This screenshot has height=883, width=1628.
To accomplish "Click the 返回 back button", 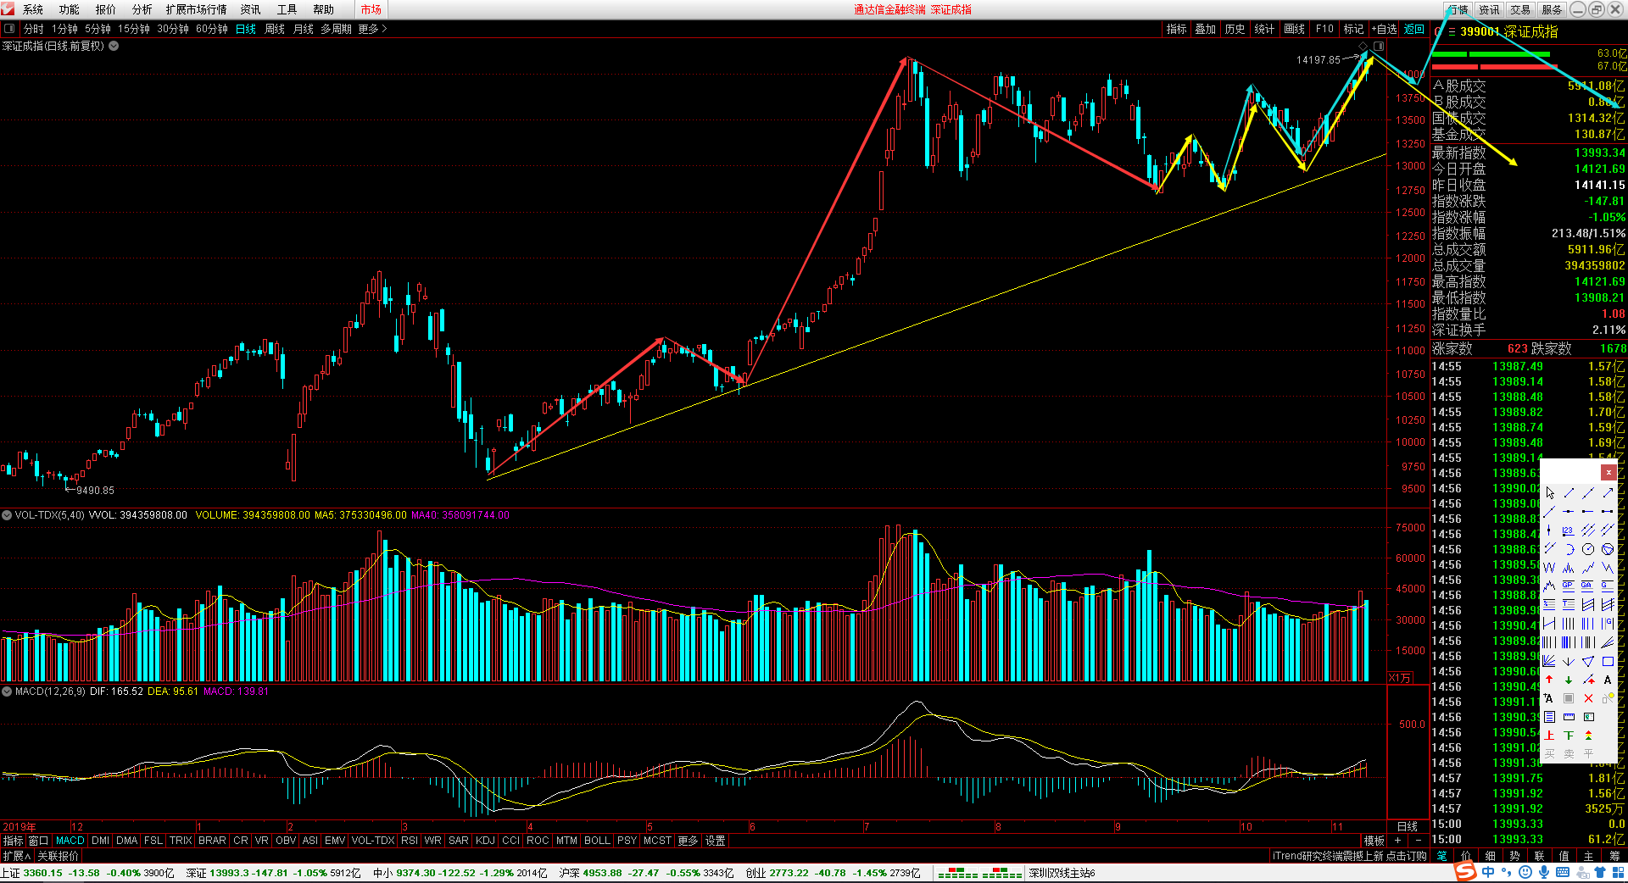I will coord(1413,29).
